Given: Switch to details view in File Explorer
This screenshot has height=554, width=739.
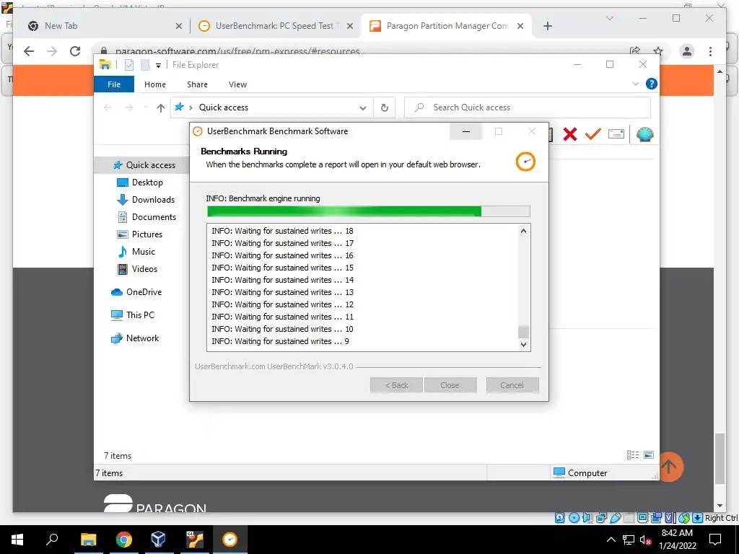Looking at the screenshot, I should [633, 454].
